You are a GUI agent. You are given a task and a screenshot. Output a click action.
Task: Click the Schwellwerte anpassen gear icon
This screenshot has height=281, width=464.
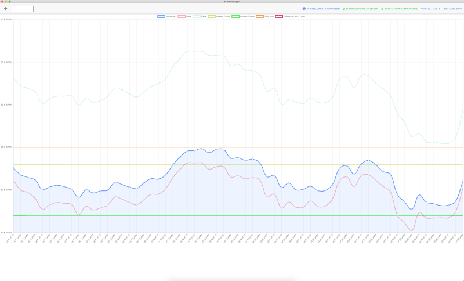pos(304,9)
